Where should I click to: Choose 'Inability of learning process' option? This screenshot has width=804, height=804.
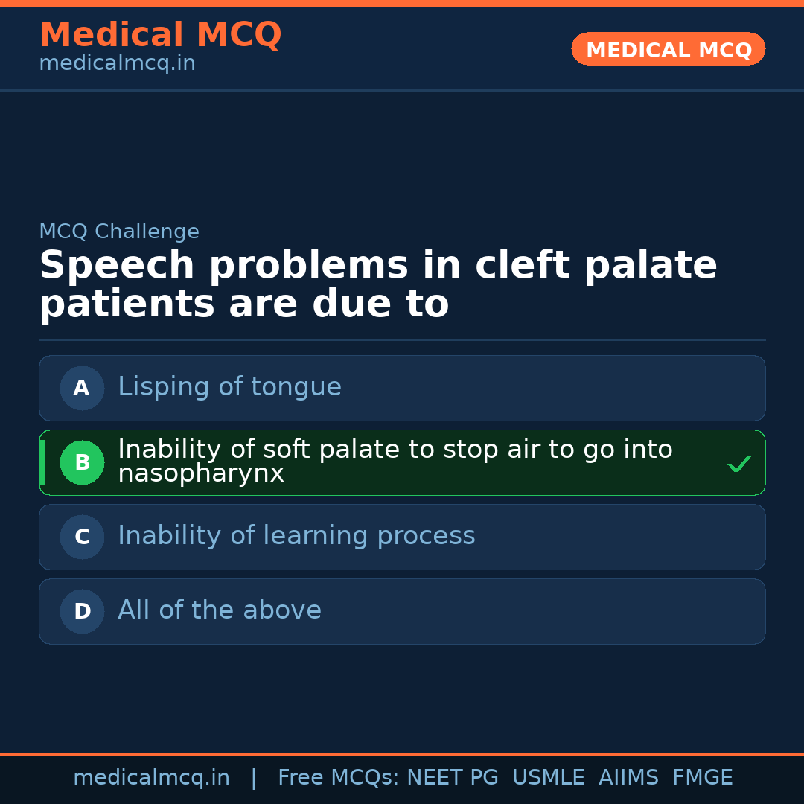(x=296, y=536)
